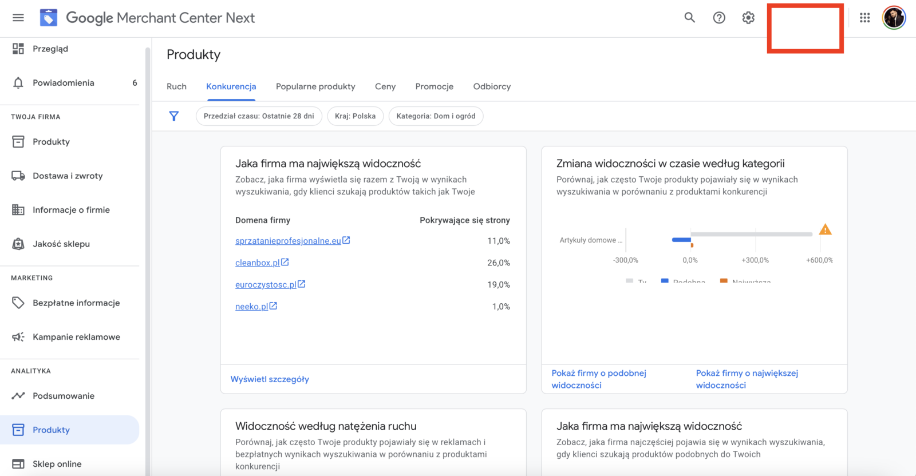Screen dimensions: 916x476
Task: Select the 19,0% value for euroczystosc.pl
Action: coord(499,284)
